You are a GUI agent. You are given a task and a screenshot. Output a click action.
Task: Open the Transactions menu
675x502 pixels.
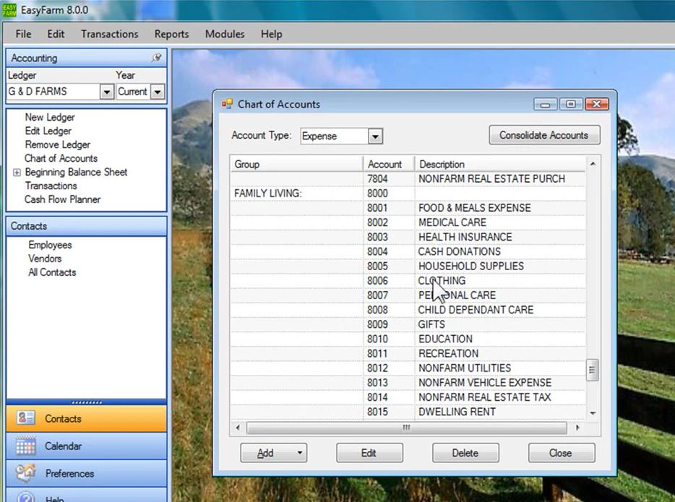coord(109,34)
